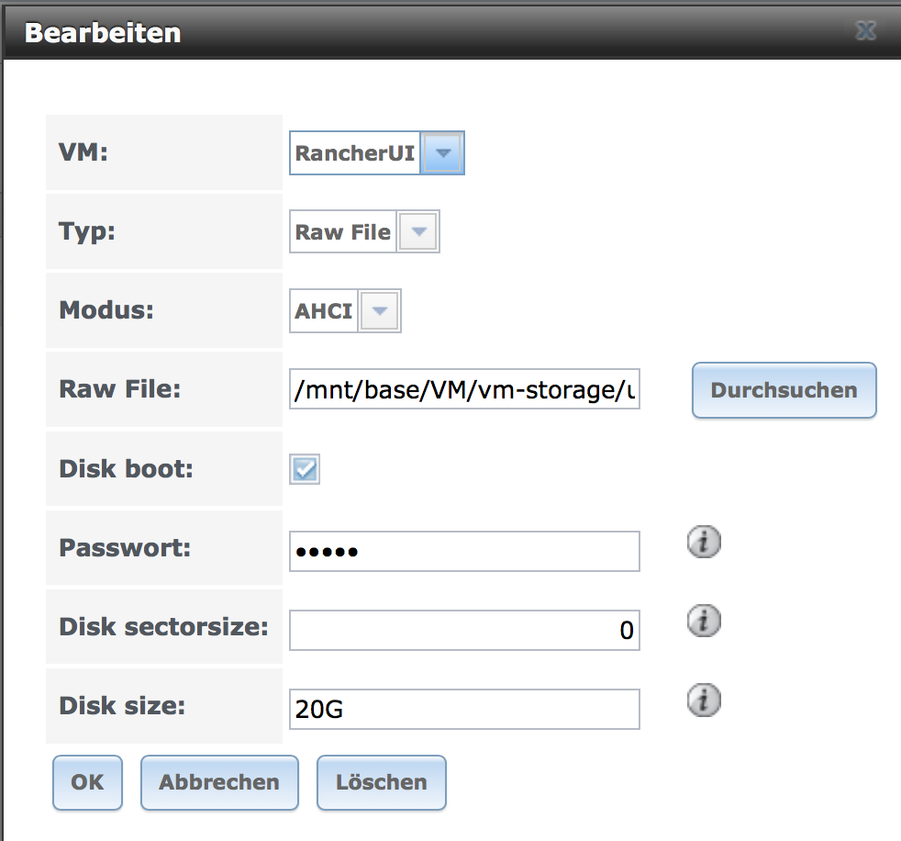Open the Modus dropdown arrow
This screenshot has width=901, height=841.
click(x=379, y=311)
